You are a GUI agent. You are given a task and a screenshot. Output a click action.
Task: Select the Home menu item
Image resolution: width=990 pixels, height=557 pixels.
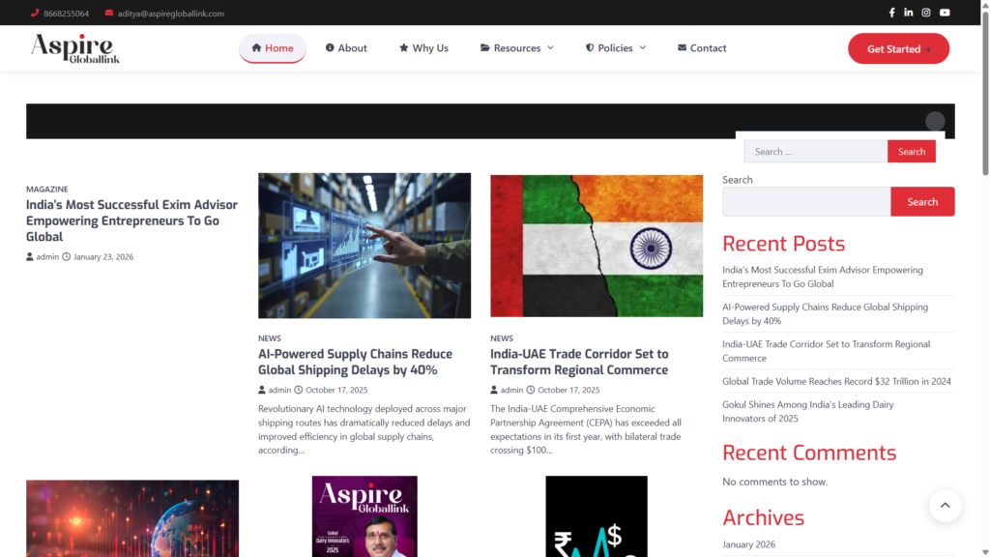point(273,48)
